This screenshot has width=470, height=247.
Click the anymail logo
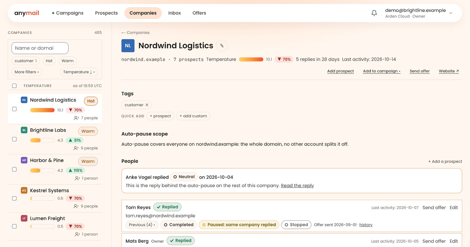click(x=27, y=13)
